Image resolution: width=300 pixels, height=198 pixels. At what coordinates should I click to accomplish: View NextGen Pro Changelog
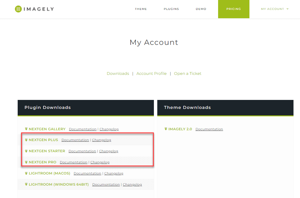[x=100, y=162]
